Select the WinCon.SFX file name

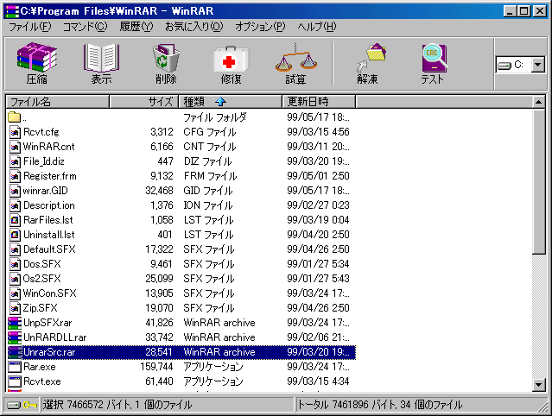click(49, 293)
